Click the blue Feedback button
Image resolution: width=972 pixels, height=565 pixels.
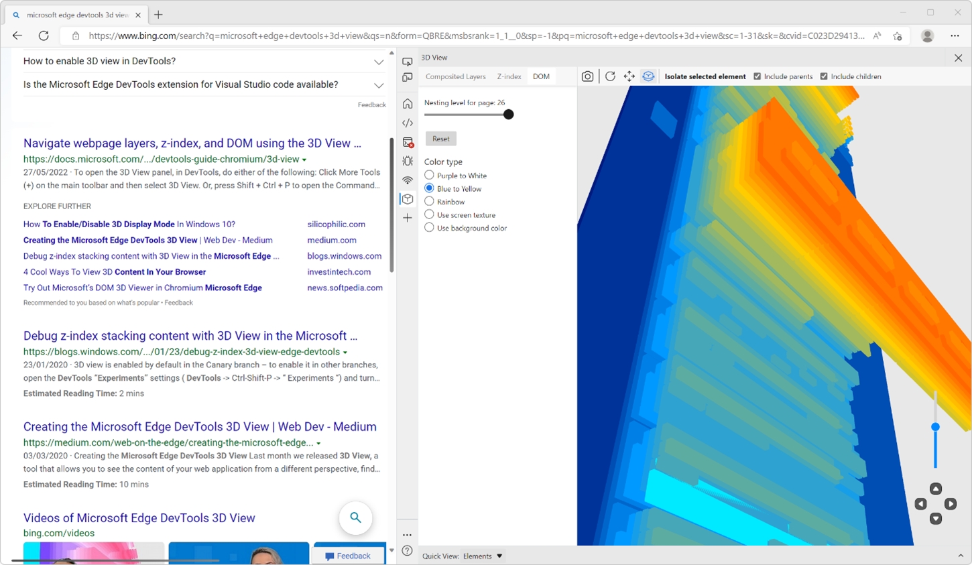pos(348,556)
